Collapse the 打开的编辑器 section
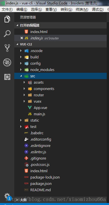The image size is (109, 205). 60,25
